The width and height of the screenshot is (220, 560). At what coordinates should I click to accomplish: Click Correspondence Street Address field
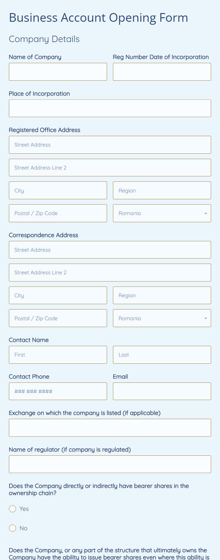coord(110,250)
